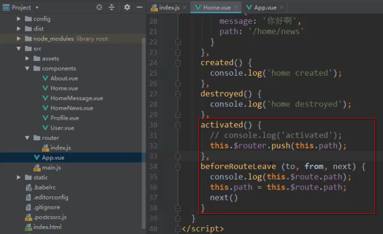Expand the assets folder

27,58
